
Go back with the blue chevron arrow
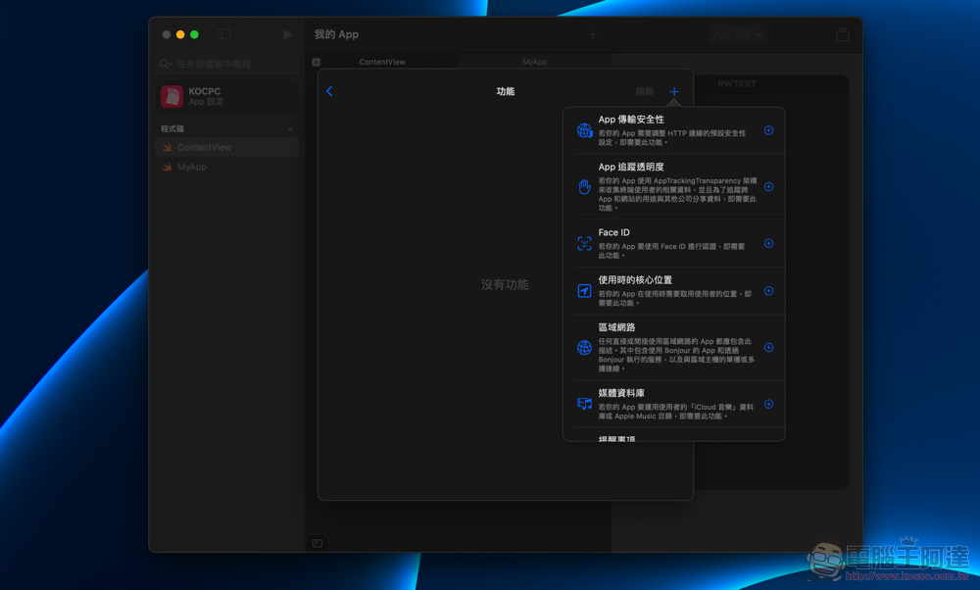329,91
